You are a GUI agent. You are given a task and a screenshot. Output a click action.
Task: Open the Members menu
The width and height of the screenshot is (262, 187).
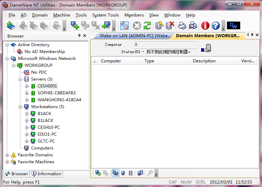pyautogui.click(x=134, y=15)
